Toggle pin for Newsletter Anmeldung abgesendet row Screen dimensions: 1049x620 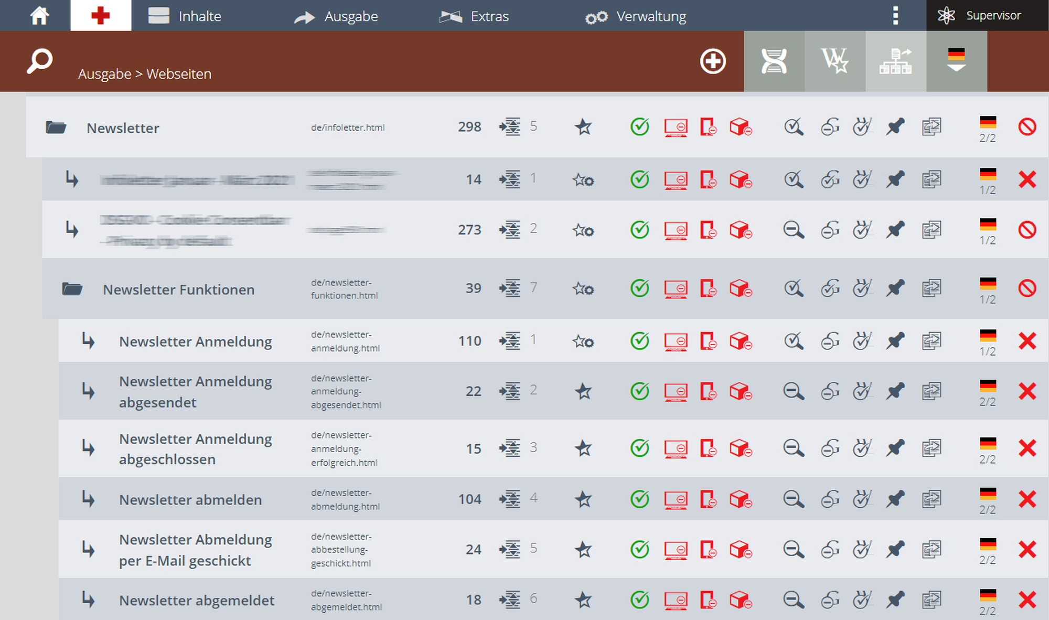pyautogui.click(x=895, y=391)
